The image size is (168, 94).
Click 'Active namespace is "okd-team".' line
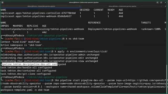22,45
